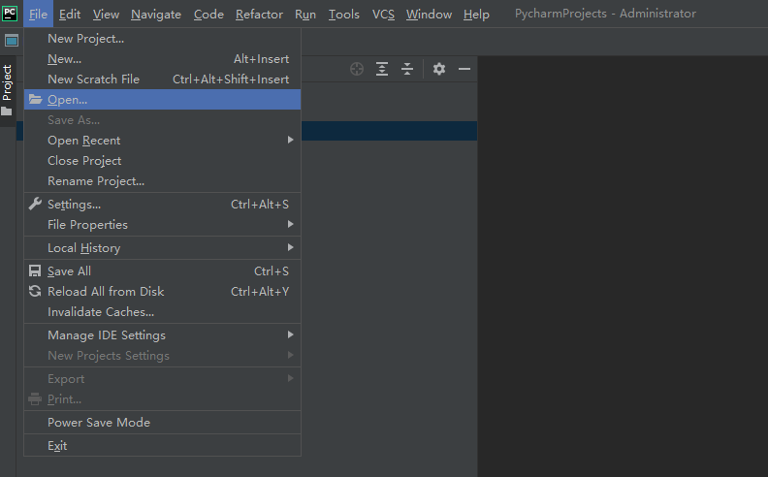Select the New Project... entry
This screenshot has width=768, height=477.
tap(162, 39)
